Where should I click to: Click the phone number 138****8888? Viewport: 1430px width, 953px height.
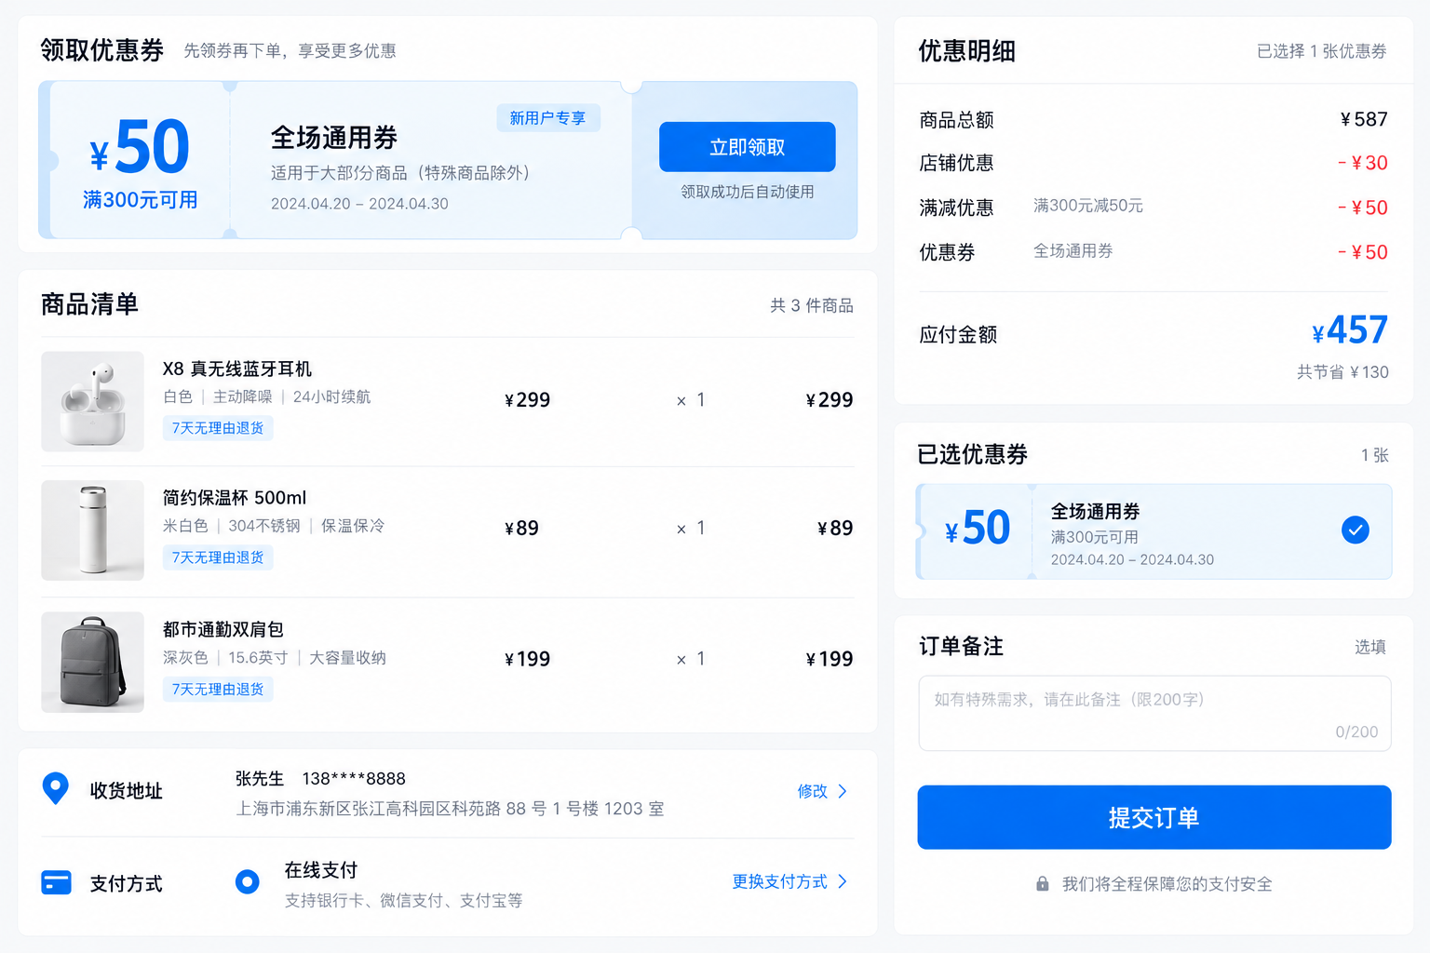point(354,779)
